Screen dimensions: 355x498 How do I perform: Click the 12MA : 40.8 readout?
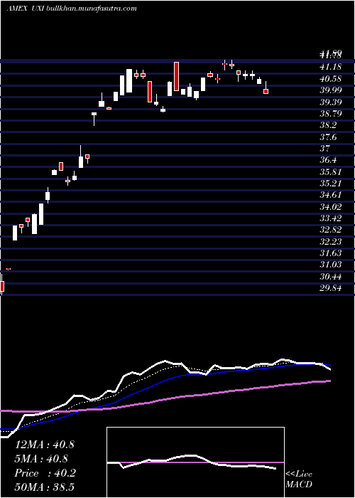(45, 445)
